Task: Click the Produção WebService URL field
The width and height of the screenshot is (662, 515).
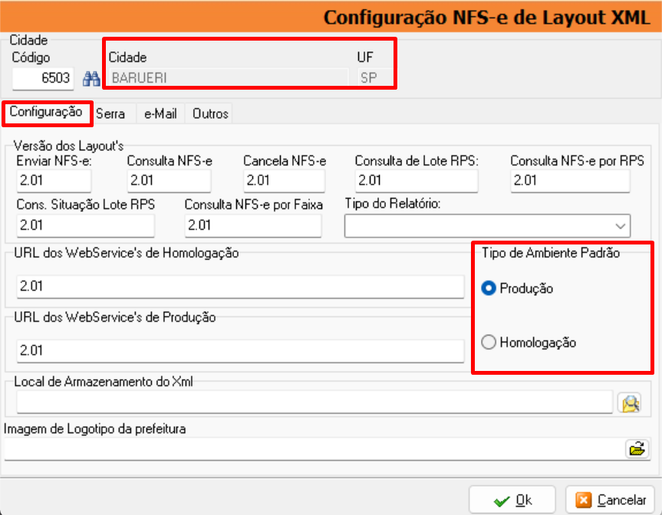Action: 241,351
